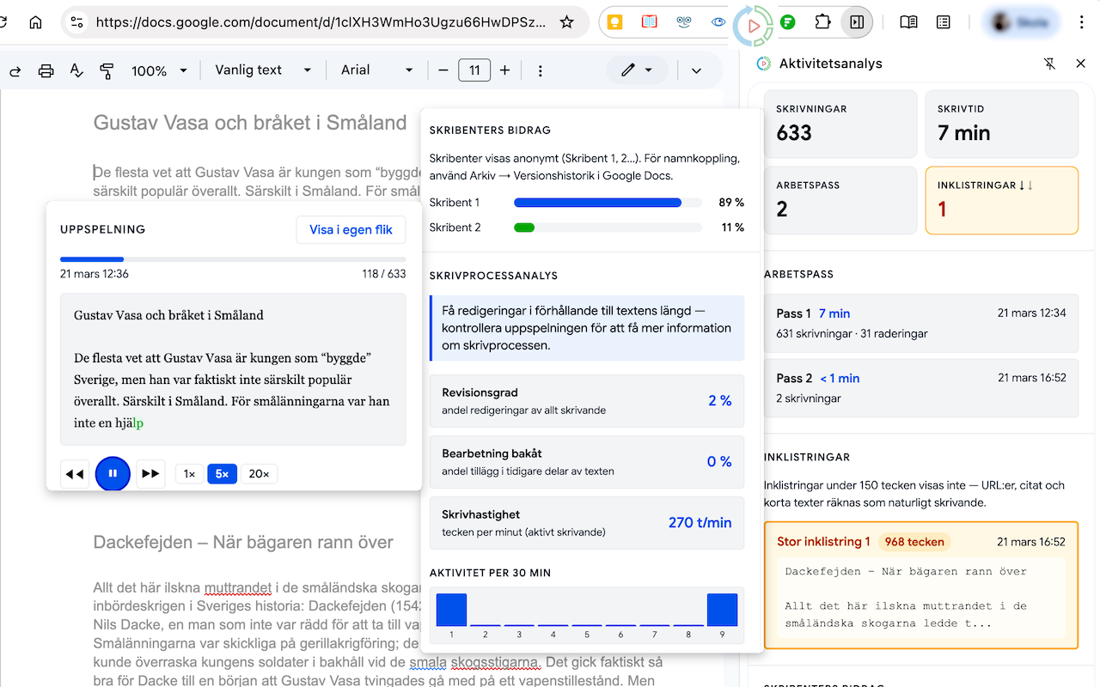
Task: Set playback speed to 1×
Action: click(x=189, y=474)
